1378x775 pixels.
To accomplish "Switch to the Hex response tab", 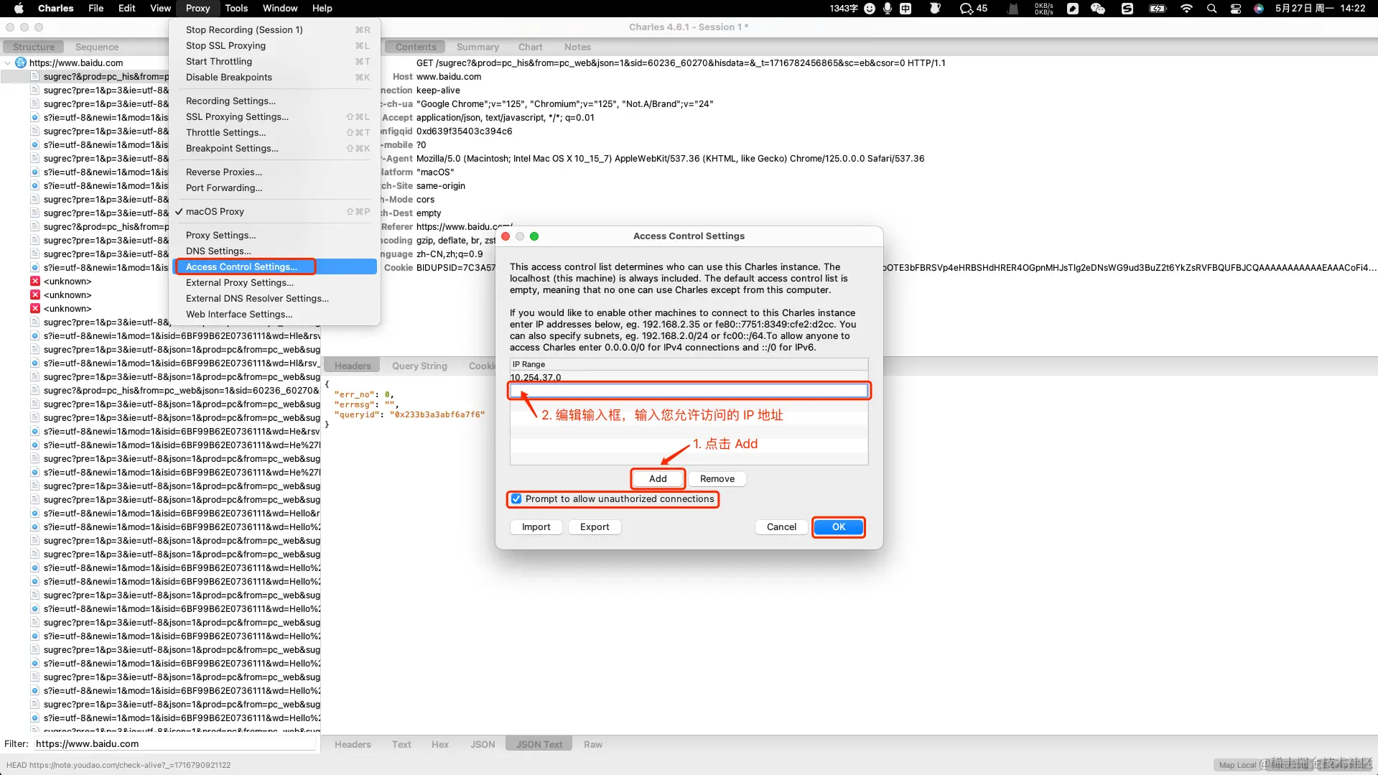I will coord(440,744).
